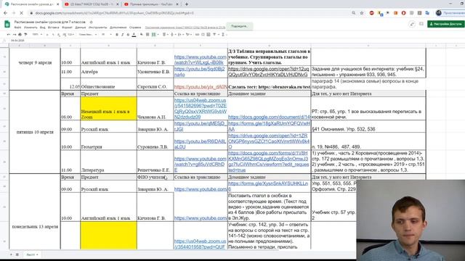Open the Файл menu

coord(17,28)
